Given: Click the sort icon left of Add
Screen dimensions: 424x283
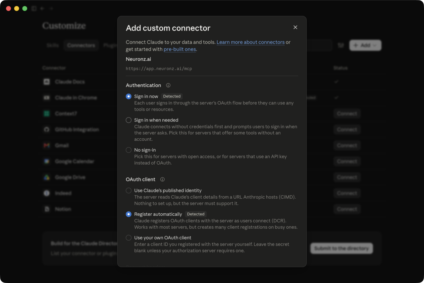Looking at the screenshot, I should click(341, 45).
